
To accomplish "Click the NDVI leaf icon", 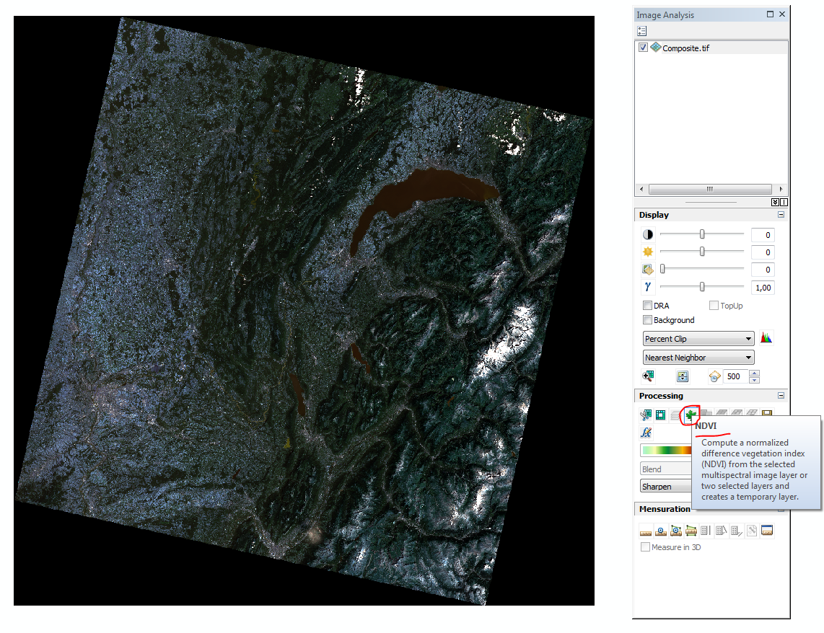I will tap(691, 415).
